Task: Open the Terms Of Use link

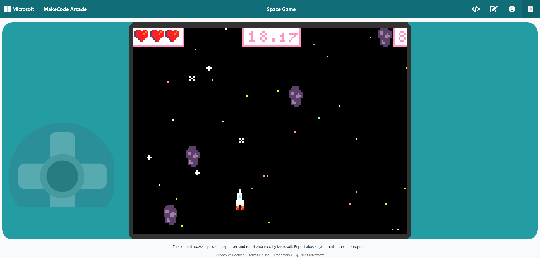Action: click(x=259, y=255)
